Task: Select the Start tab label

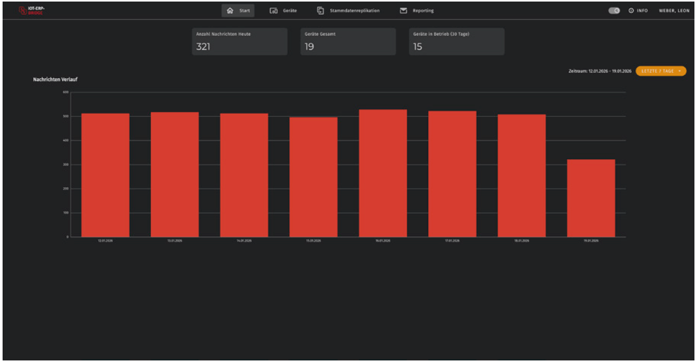Action: (x=245, y=11)
